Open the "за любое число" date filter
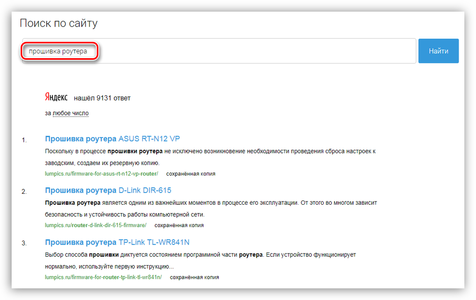 tap(70, 113)
